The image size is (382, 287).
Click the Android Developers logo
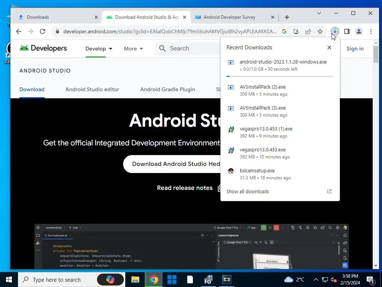[x=43, y=48]
